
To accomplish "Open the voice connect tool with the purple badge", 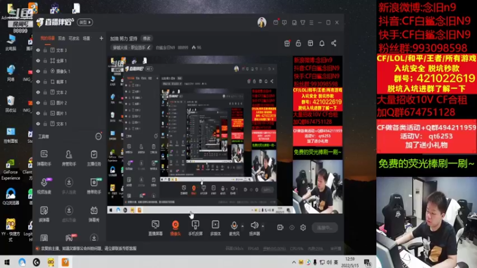I will pyautogui.click(x=44, y=186).
